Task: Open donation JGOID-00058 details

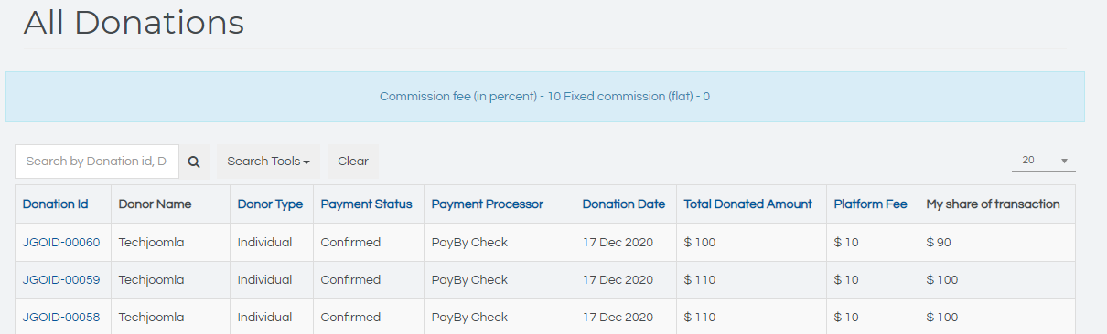Action: click(61, 318)
